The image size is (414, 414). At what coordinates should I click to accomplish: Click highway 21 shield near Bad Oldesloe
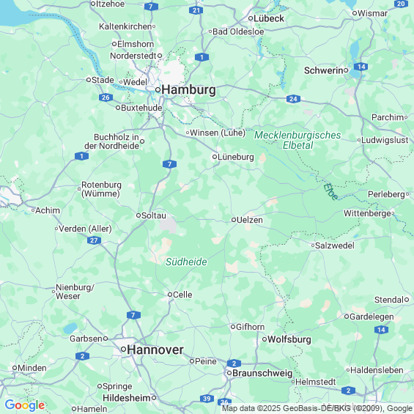[196, 10]
